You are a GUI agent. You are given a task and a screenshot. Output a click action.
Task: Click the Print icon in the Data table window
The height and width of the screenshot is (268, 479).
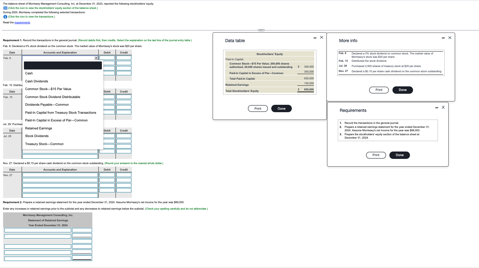(x=257, y=108)
